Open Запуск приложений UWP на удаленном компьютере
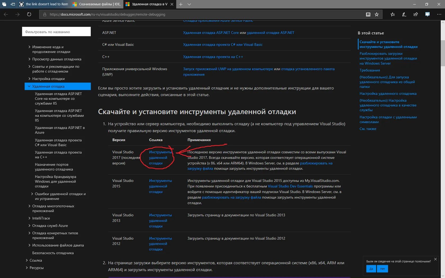The width and height of the screenshot is (445, 278). 228,69
